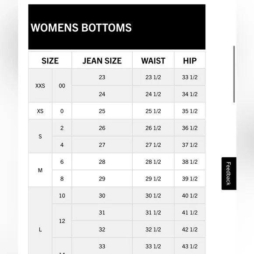Click the WAIST column header

tap(153, 60)
